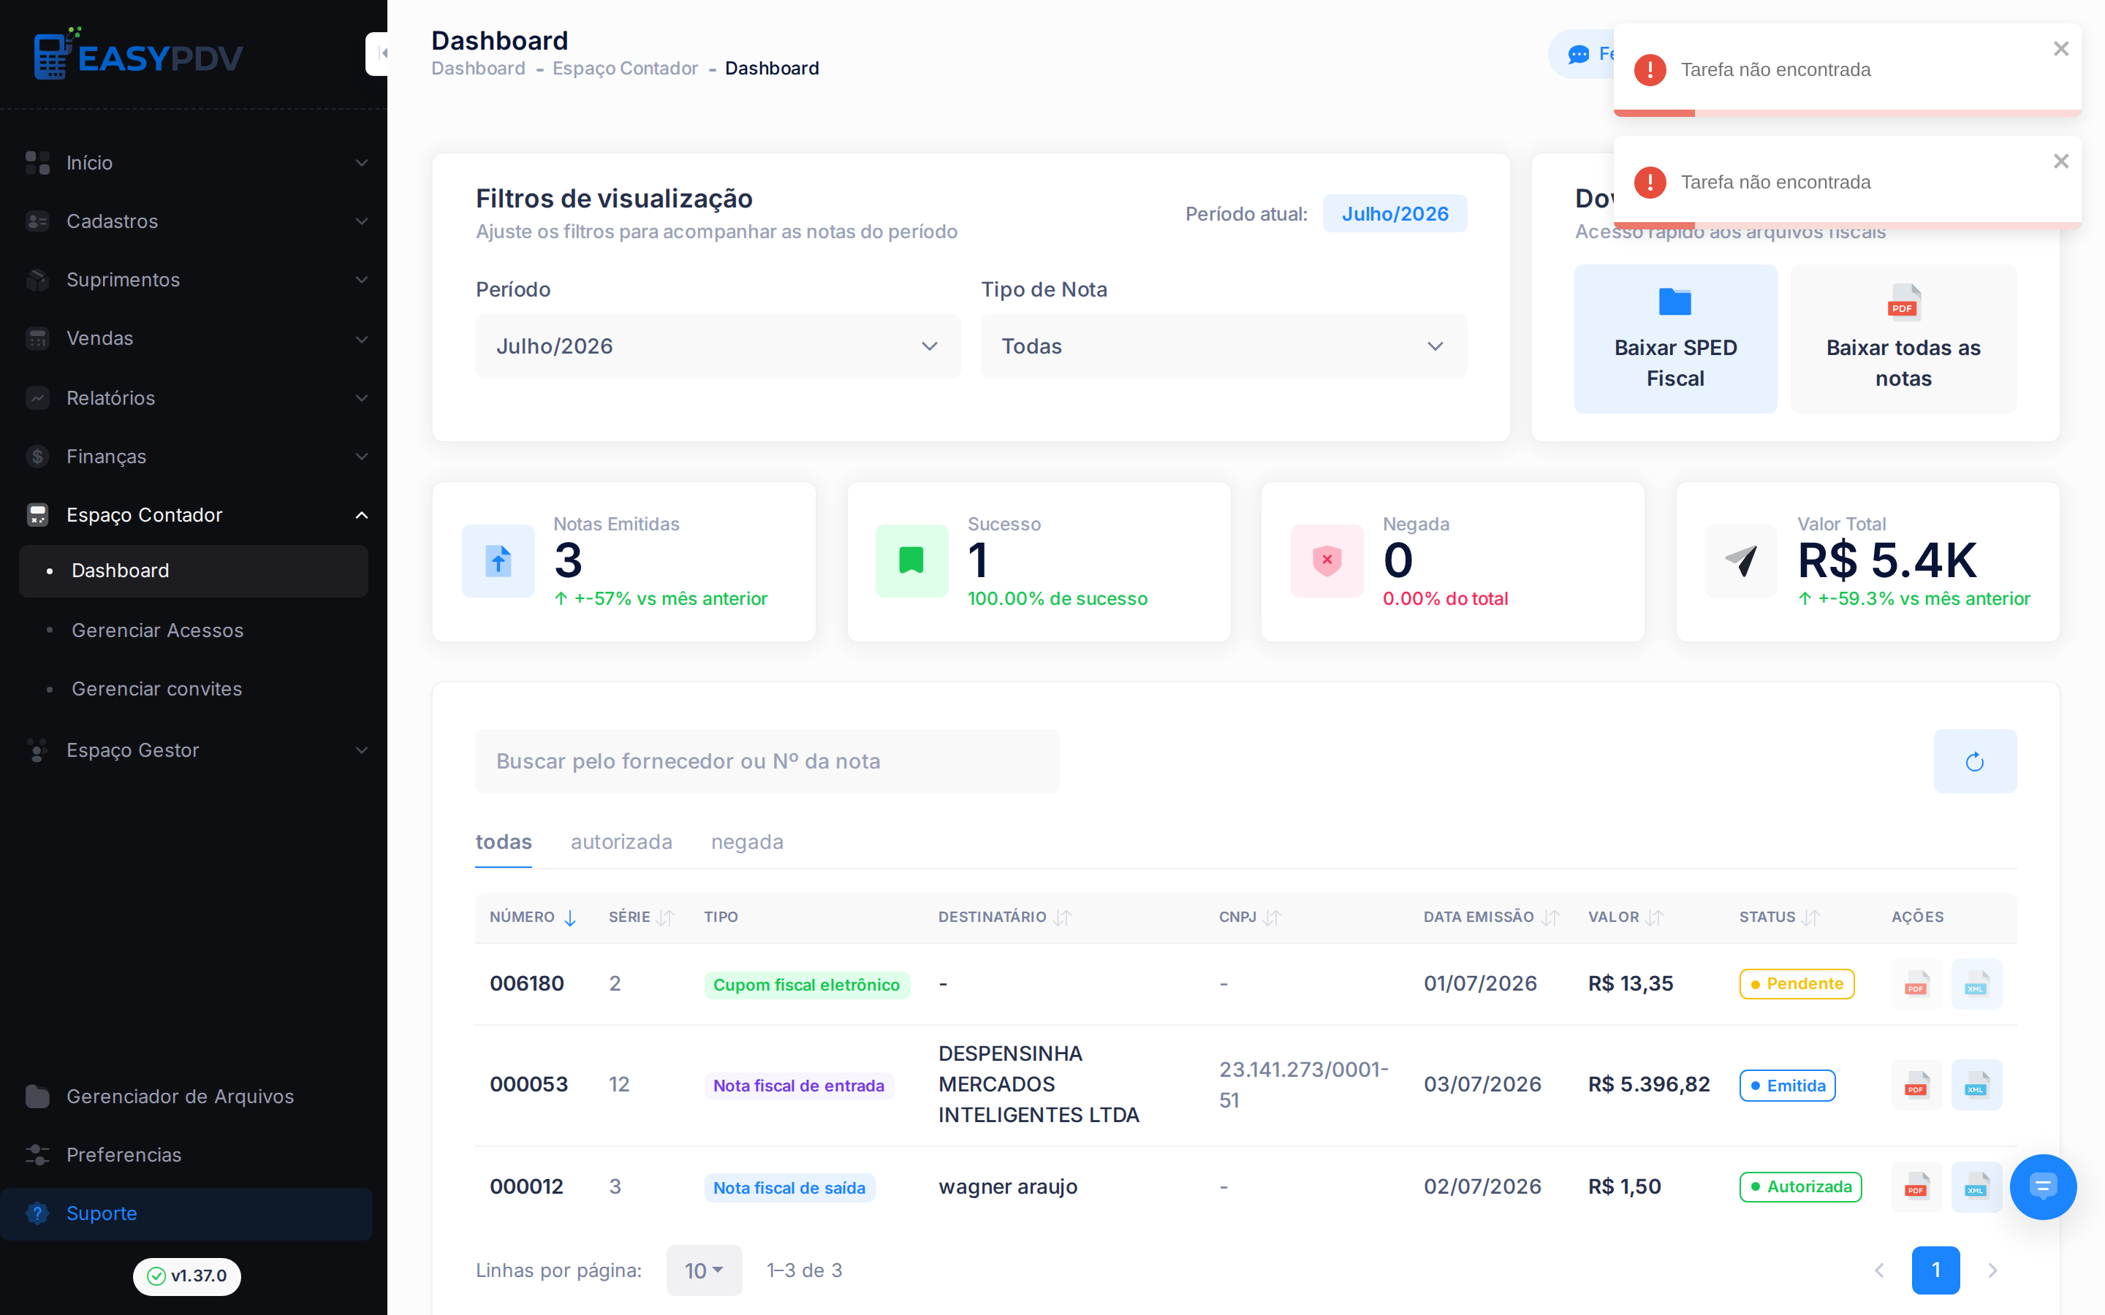Screen dimensions: 2105x1315
Task: Refresh the notes table
Action: 1974,761
